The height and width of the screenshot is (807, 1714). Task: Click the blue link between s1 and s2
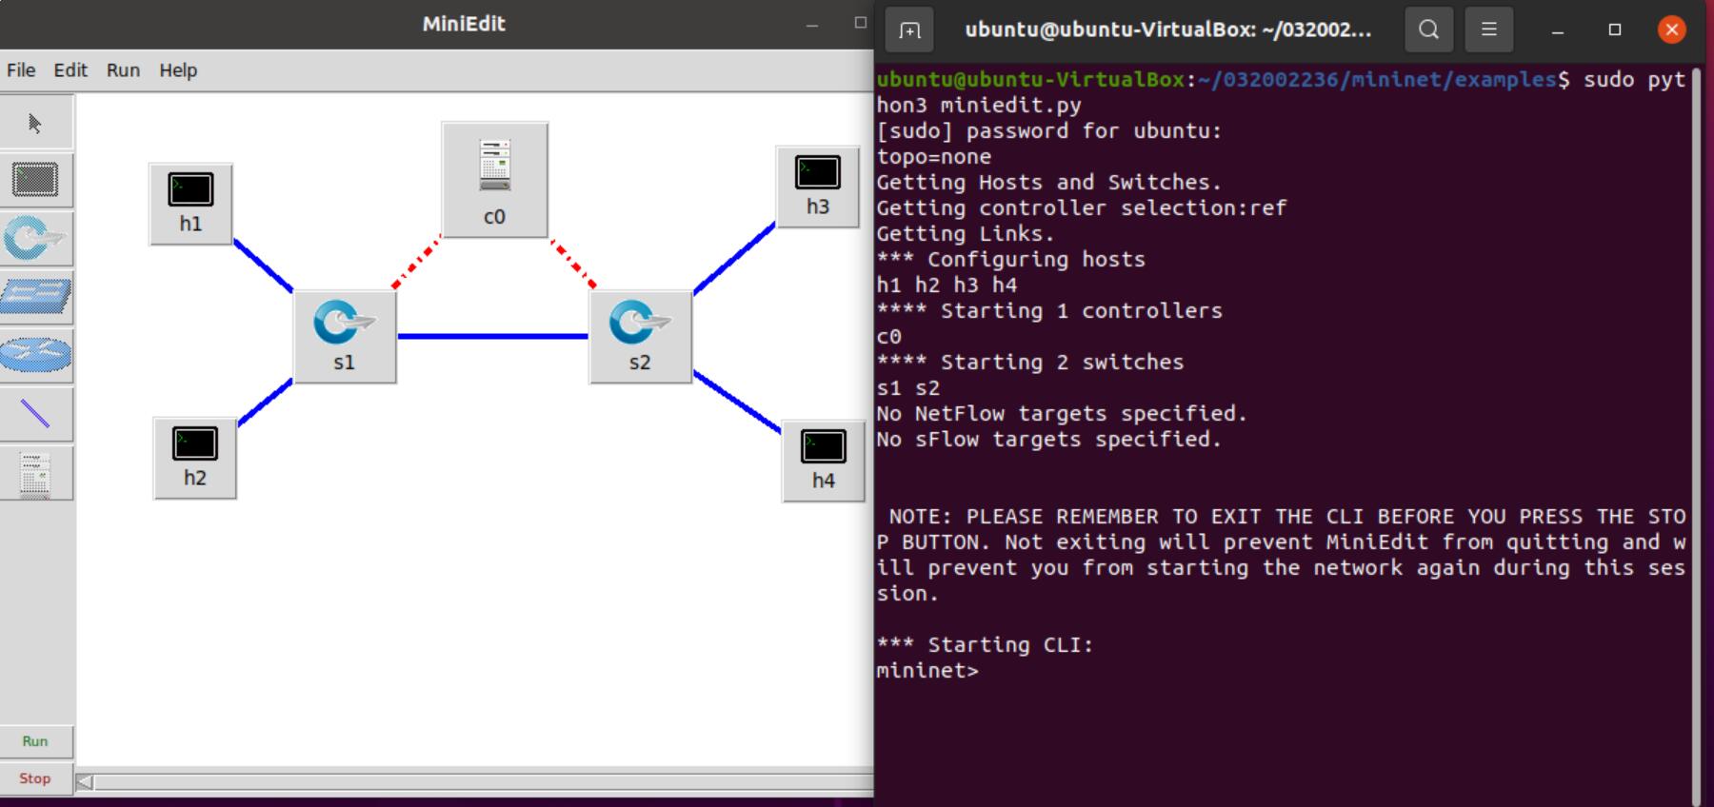pyautogui.click(x=492, y=336)
